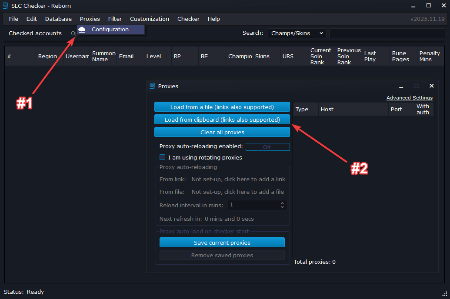The image size is (450, 299).
Task: Click the v2025.11.19 version label
Action: tap(427, 19)
